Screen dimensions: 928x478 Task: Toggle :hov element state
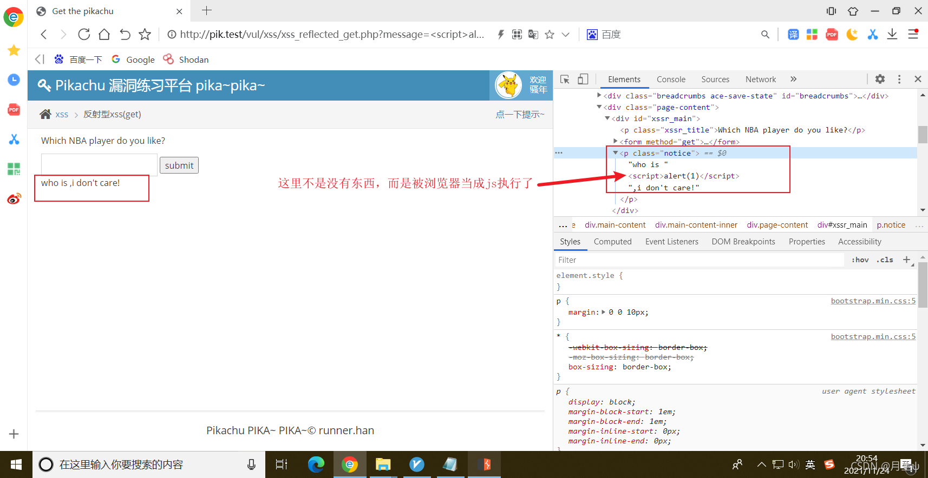click(x=860, y=260)
